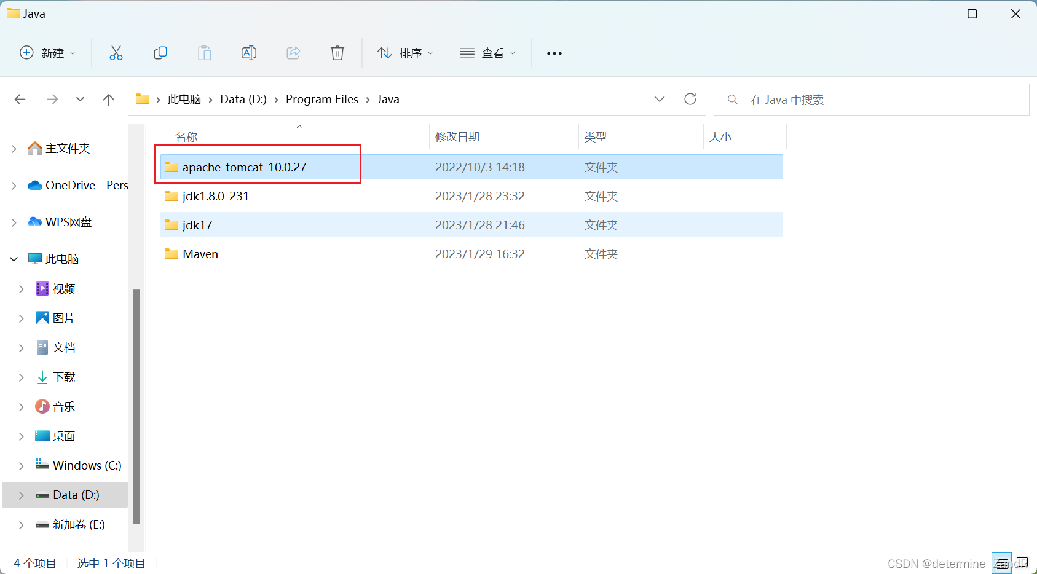Image resolution: width=1037 pixels, height=574 pixels.
Task: Expand the OneDrive tree node
Action: tap(14, 186)
